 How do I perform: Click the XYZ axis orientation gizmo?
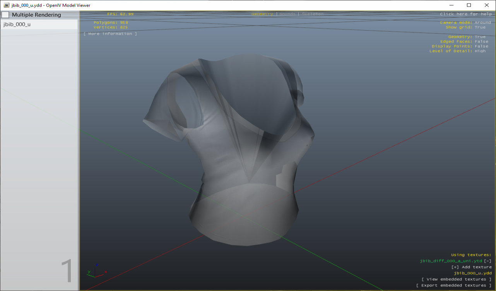click(97, 270)
